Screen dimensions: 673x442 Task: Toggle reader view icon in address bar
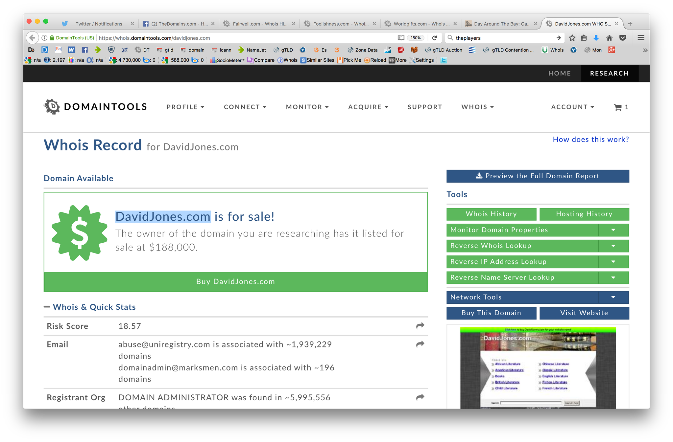pos(401,38)
